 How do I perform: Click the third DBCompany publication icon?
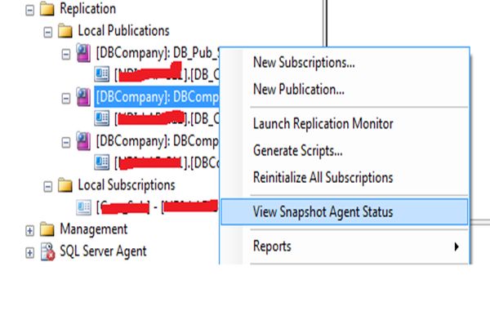[x=83, y=141]
